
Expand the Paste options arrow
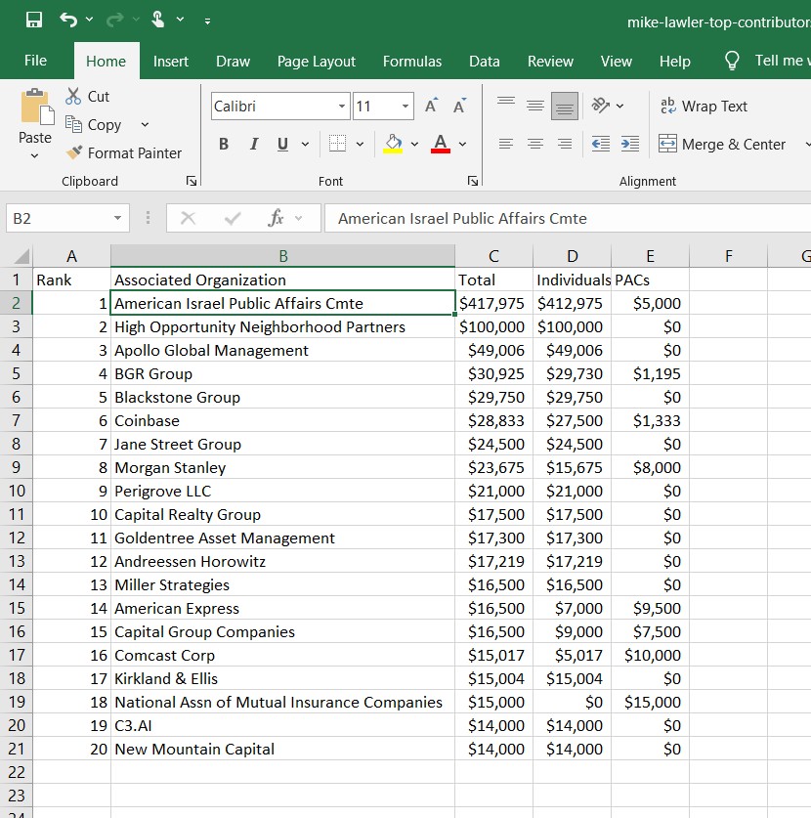tap(34, 155)
